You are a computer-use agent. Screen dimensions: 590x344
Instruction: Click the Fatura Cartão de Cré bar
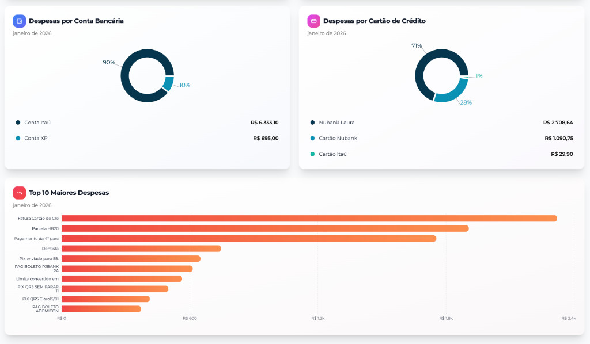309,219
